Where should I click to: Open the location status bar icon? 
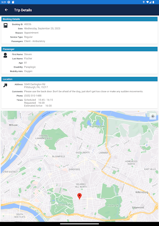pyautogui.click(x=144, y=2)
